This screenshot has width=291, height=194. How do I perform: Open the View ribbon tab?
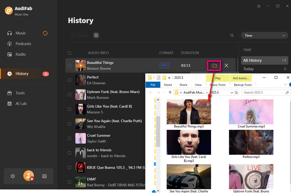click(198, 85)
